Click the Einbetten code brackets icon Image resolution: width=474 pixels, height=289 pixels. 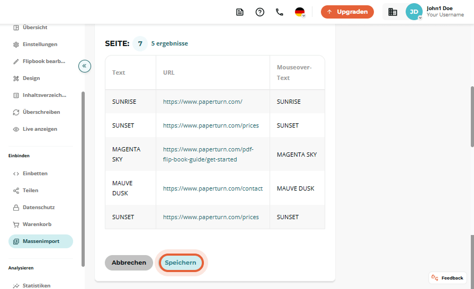[16, 174]
